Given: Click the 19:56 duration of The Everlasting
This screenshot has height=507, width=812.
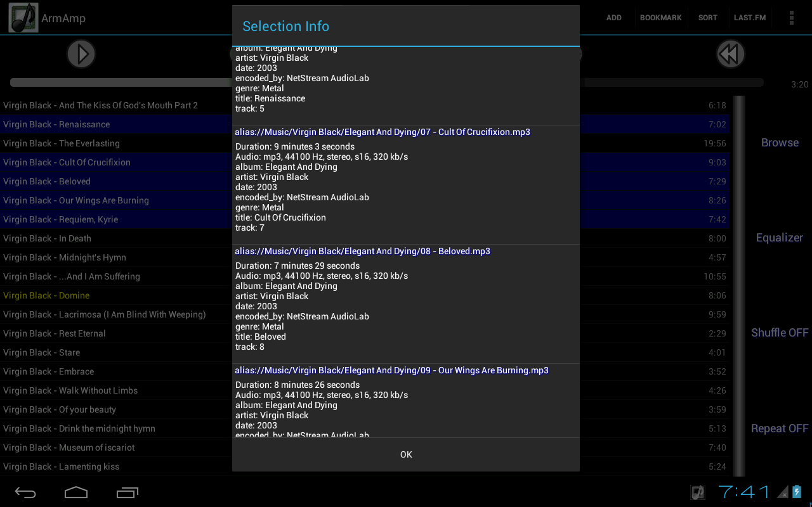Looking at the screenshot, I should click(x=715, y=143).
